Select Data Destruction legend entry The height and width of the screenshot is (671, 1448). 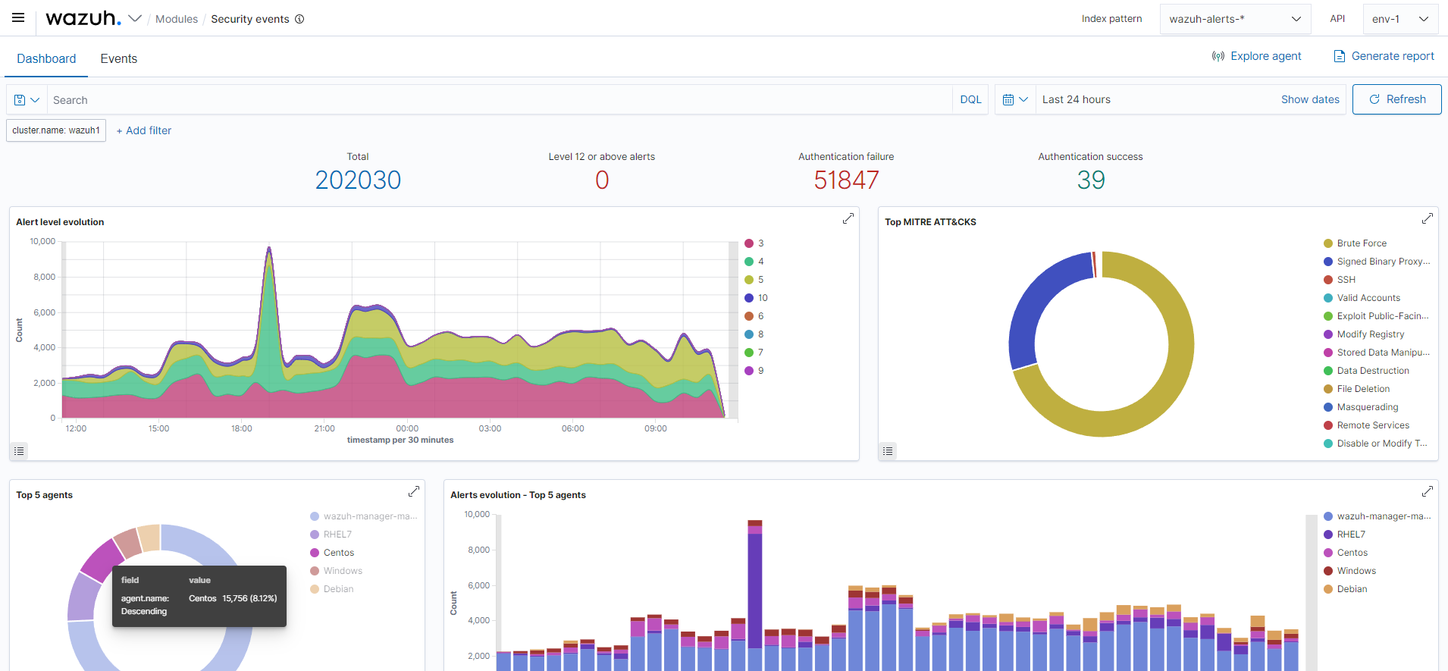click(1373, 371)
